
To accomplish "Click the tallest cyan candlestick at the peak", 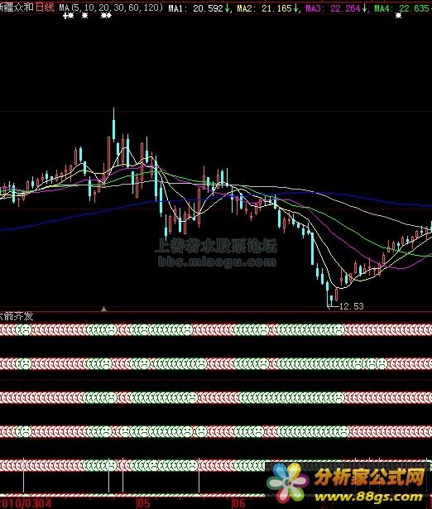I will click(113, 125).
